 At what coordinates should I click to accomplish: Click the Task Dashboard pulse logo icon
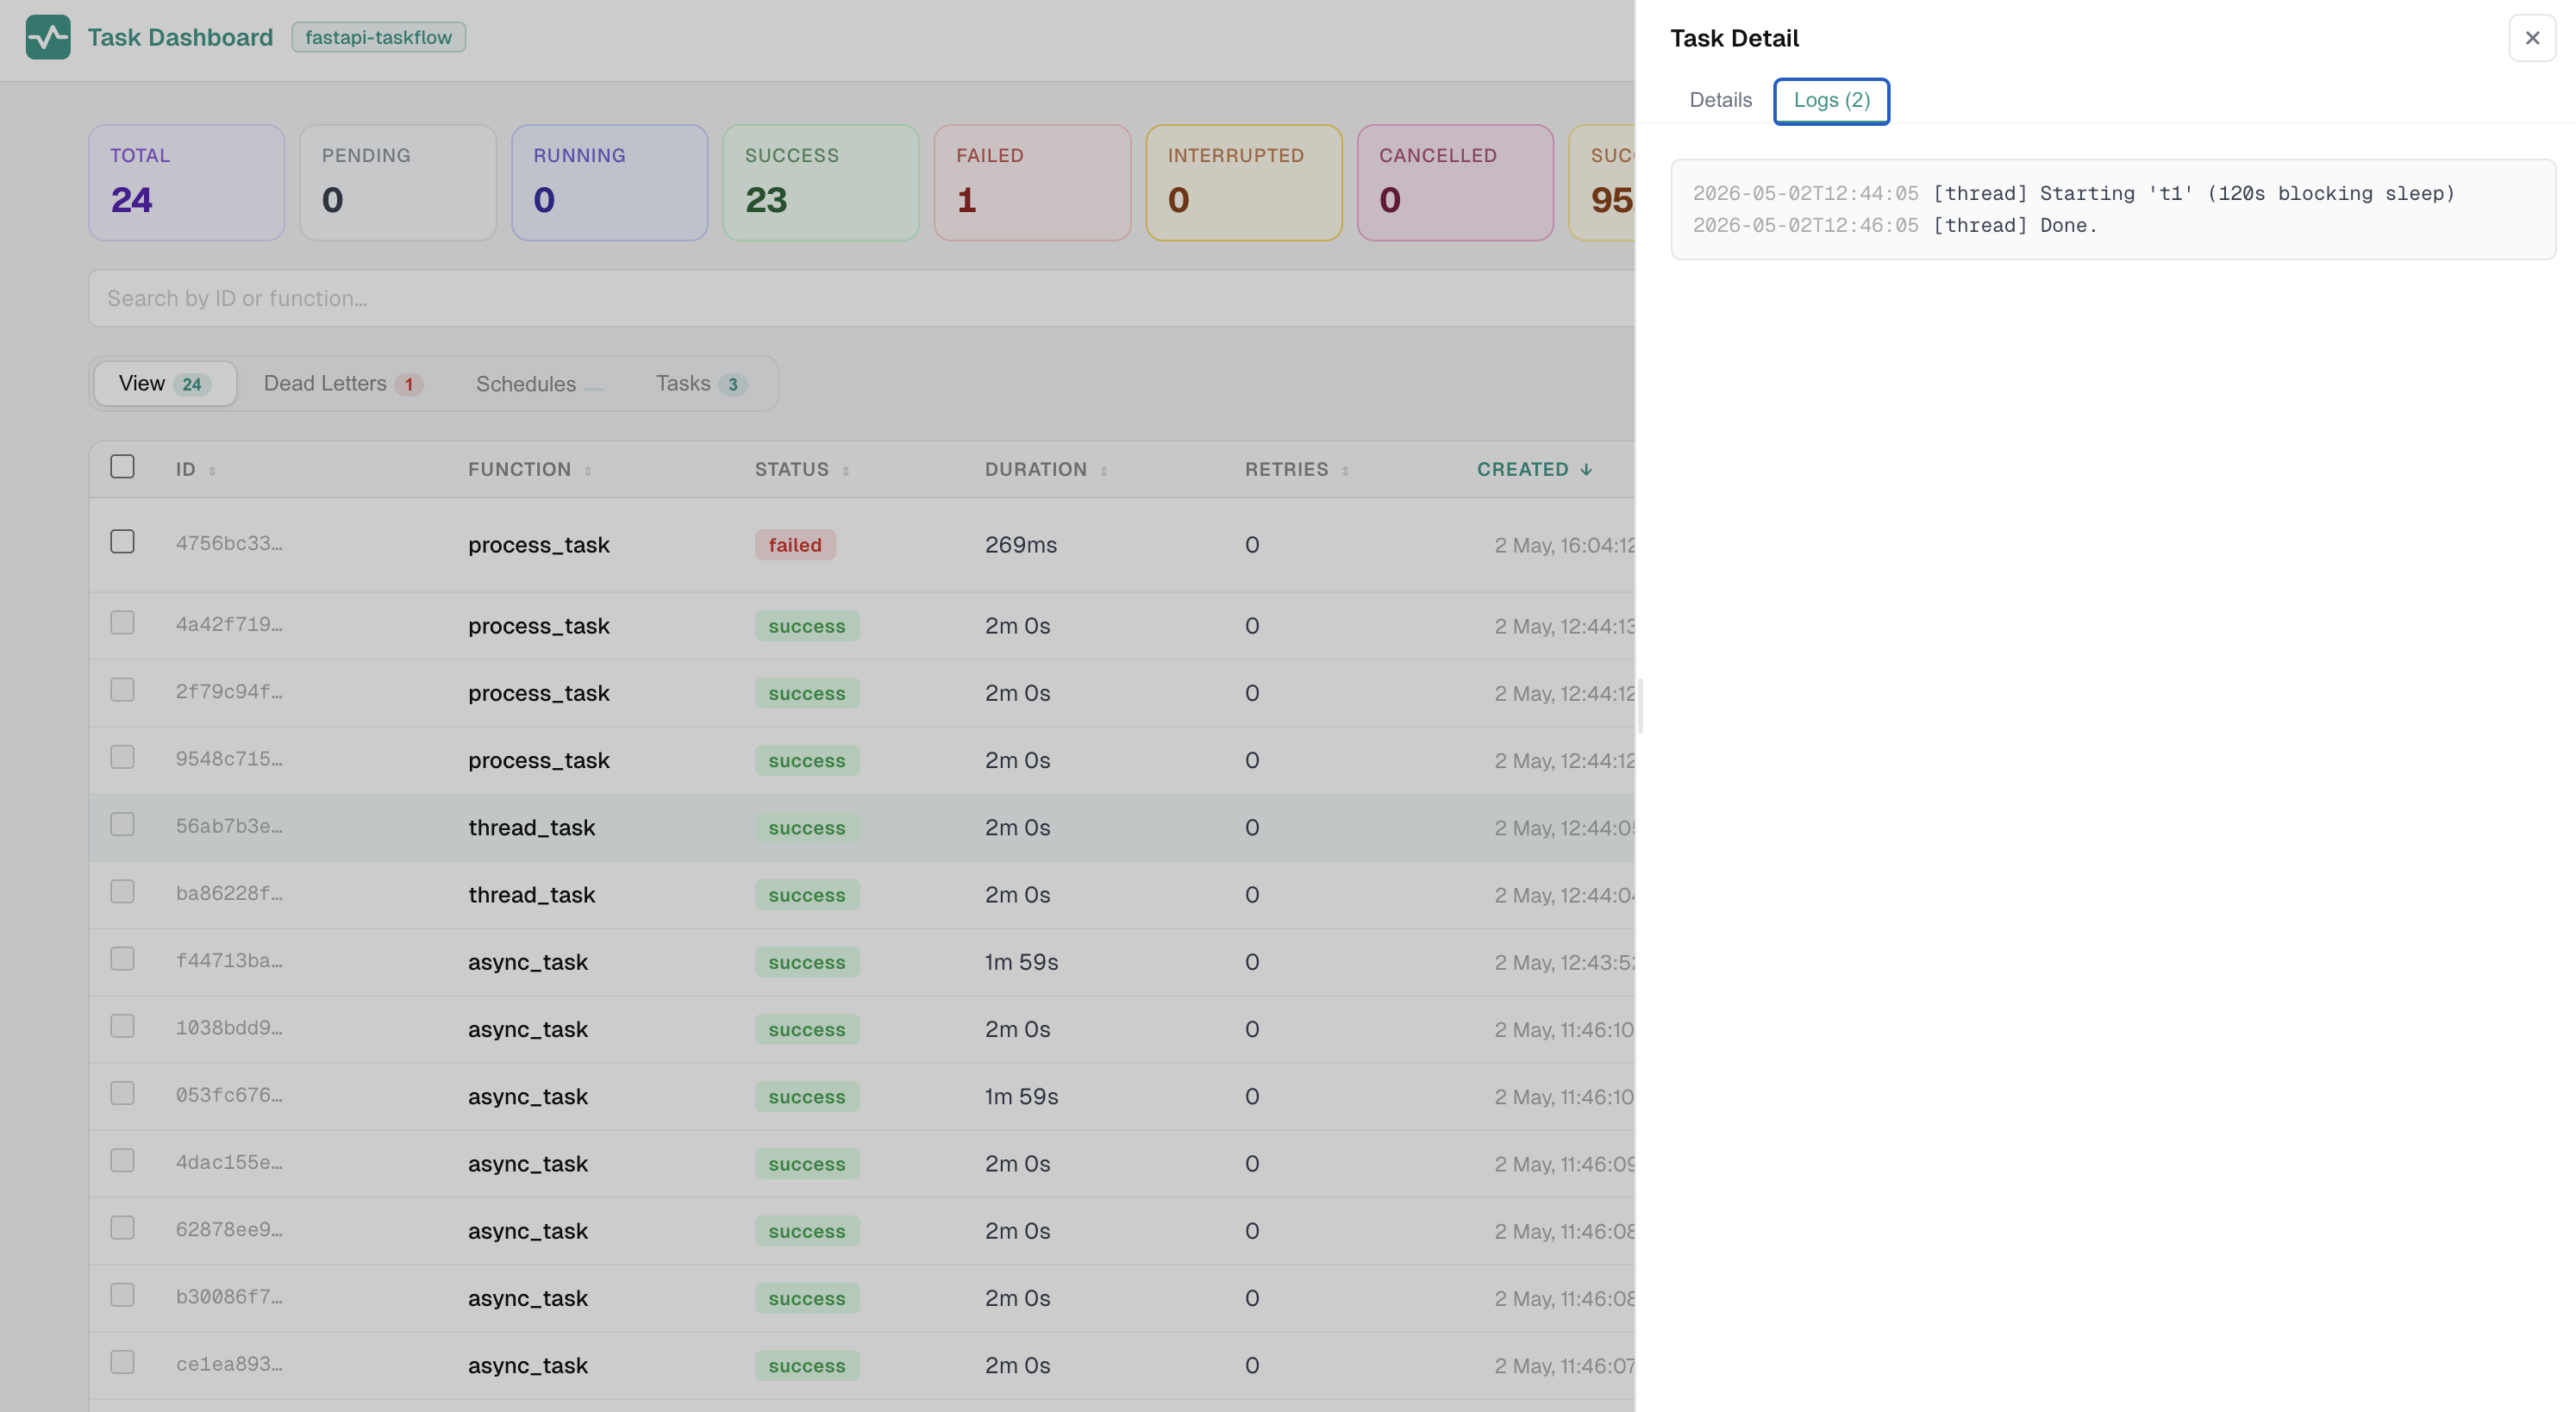tap(48, 37)
